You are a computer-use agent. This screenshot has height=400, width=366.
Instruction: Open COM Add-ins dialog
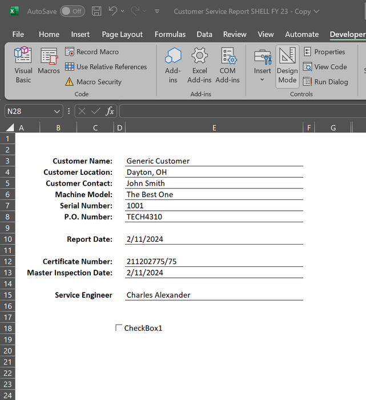click(x=227, y=65)
